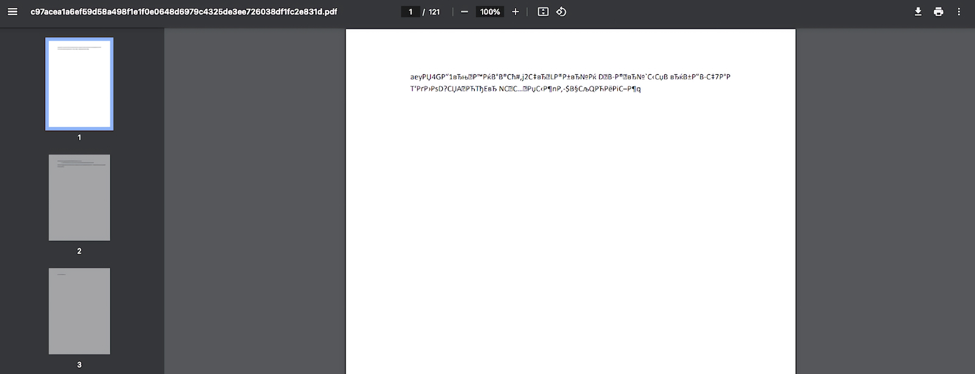Click the total page count 121
The image size is (975, 374).
coord(434,12)
